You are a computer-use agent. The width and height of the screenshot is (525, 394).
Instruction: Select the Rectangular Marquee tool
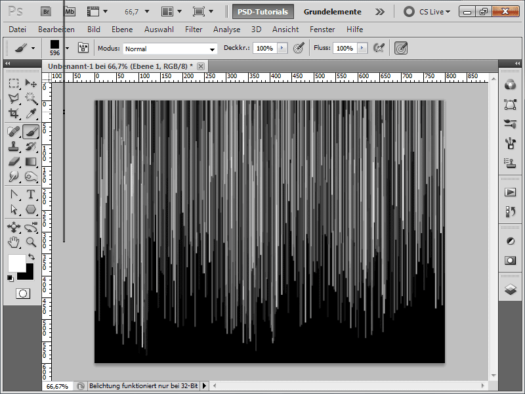pos(14,83)
